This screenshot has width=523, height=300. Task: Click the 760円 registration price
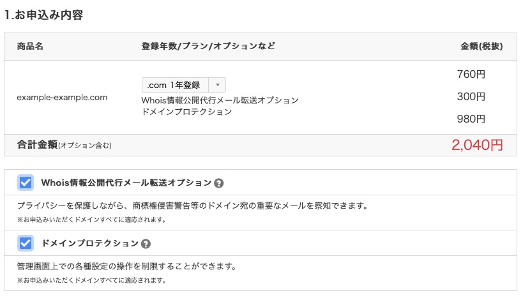click(x=471, y=75)
